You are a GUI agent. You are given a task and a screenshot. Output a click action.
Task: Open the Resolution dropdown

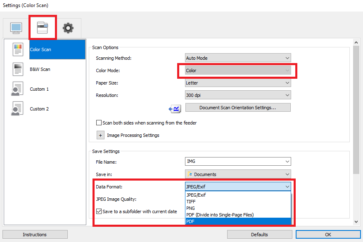pos(238,95)
